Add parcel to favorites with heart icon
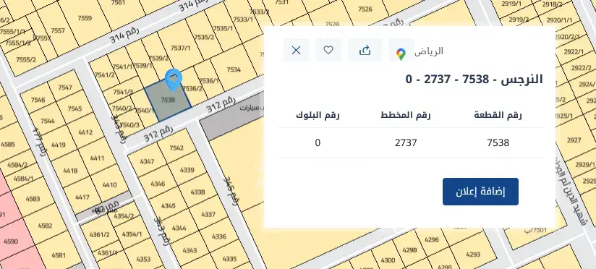This screenshot has height=269, width=596. tap(328, 50)
